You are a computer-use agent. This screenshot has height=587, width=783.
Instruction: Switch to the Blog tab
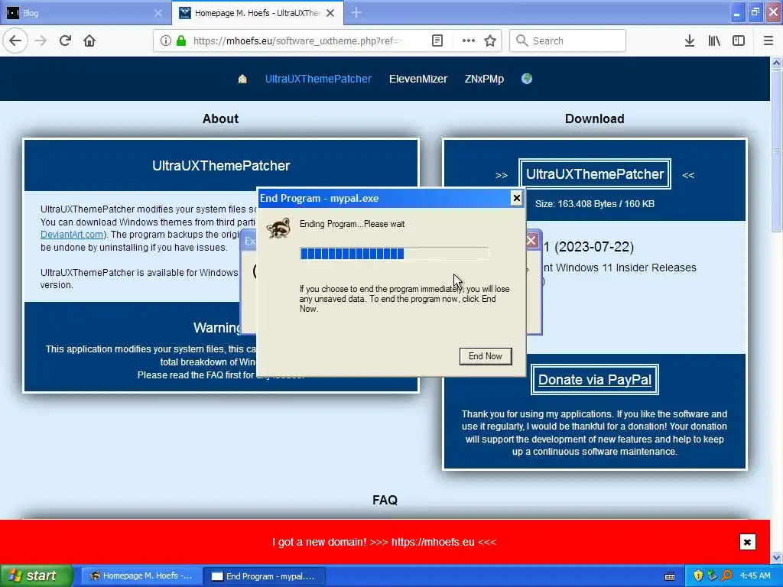pyautogui.click(x=85, y=13)
